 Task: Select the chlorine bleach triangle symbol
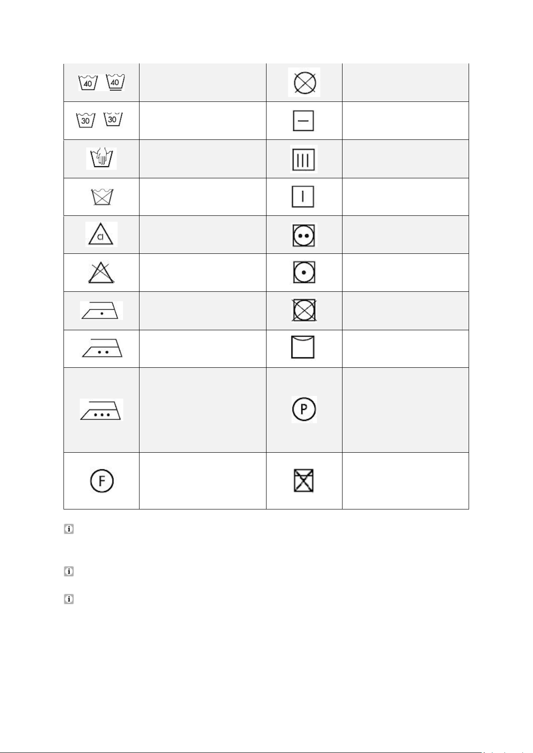102,234
